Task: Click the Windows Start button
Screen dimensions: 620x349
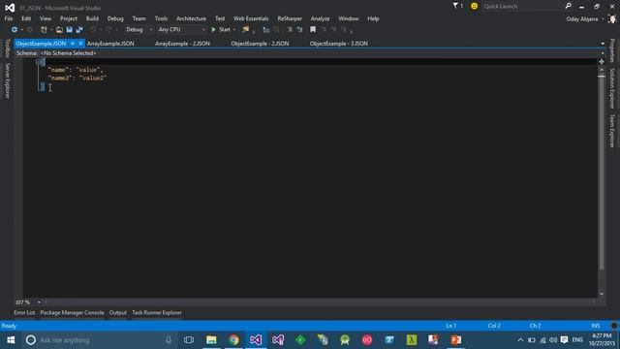Action: pyautogui.click(x=11, y=340)
